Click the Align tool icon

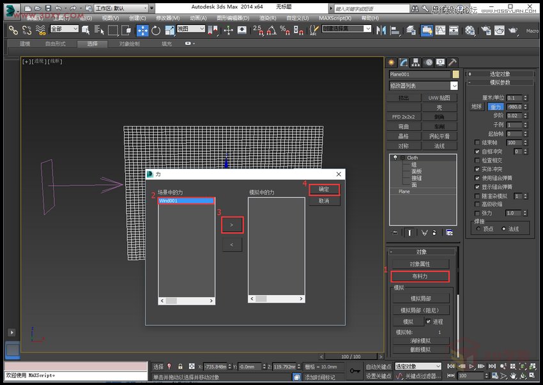click(x=395, y=31)
